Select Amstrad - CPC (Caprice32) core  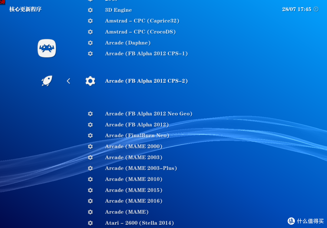tap(142, 21)
